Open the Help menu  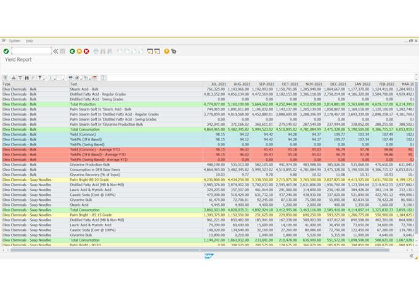(30, 41)
